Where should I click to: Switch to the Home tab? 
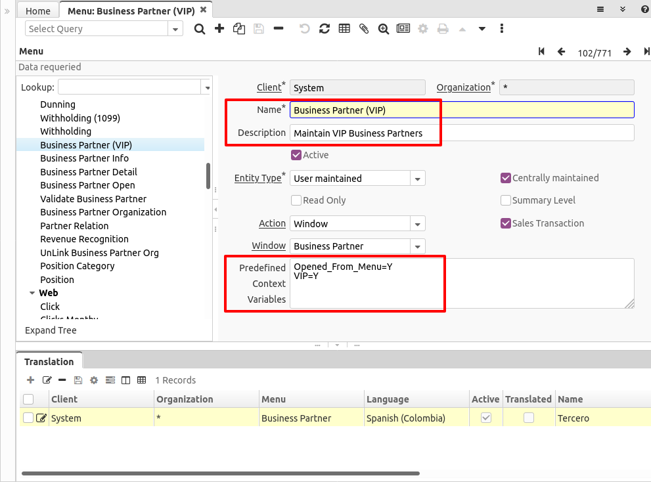click(38, 11)
